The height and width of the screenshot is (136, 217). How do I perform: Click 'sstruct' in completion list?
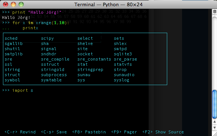50,64
